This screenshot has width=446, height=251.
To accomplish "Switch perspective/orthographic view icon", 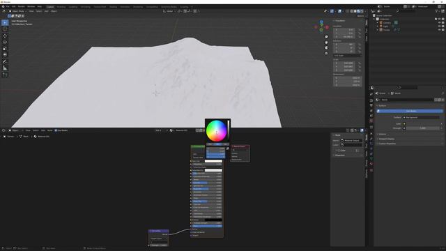I will (x=326, y=53).
